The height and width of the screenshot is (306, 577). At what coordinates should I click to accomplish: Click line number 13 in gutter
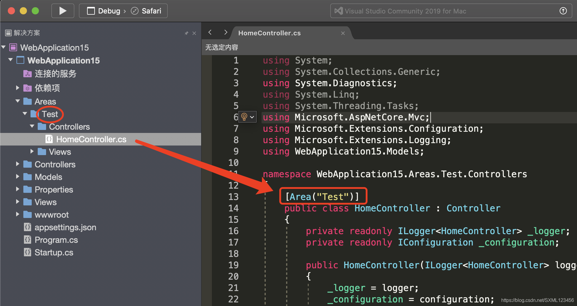point(233,197)
